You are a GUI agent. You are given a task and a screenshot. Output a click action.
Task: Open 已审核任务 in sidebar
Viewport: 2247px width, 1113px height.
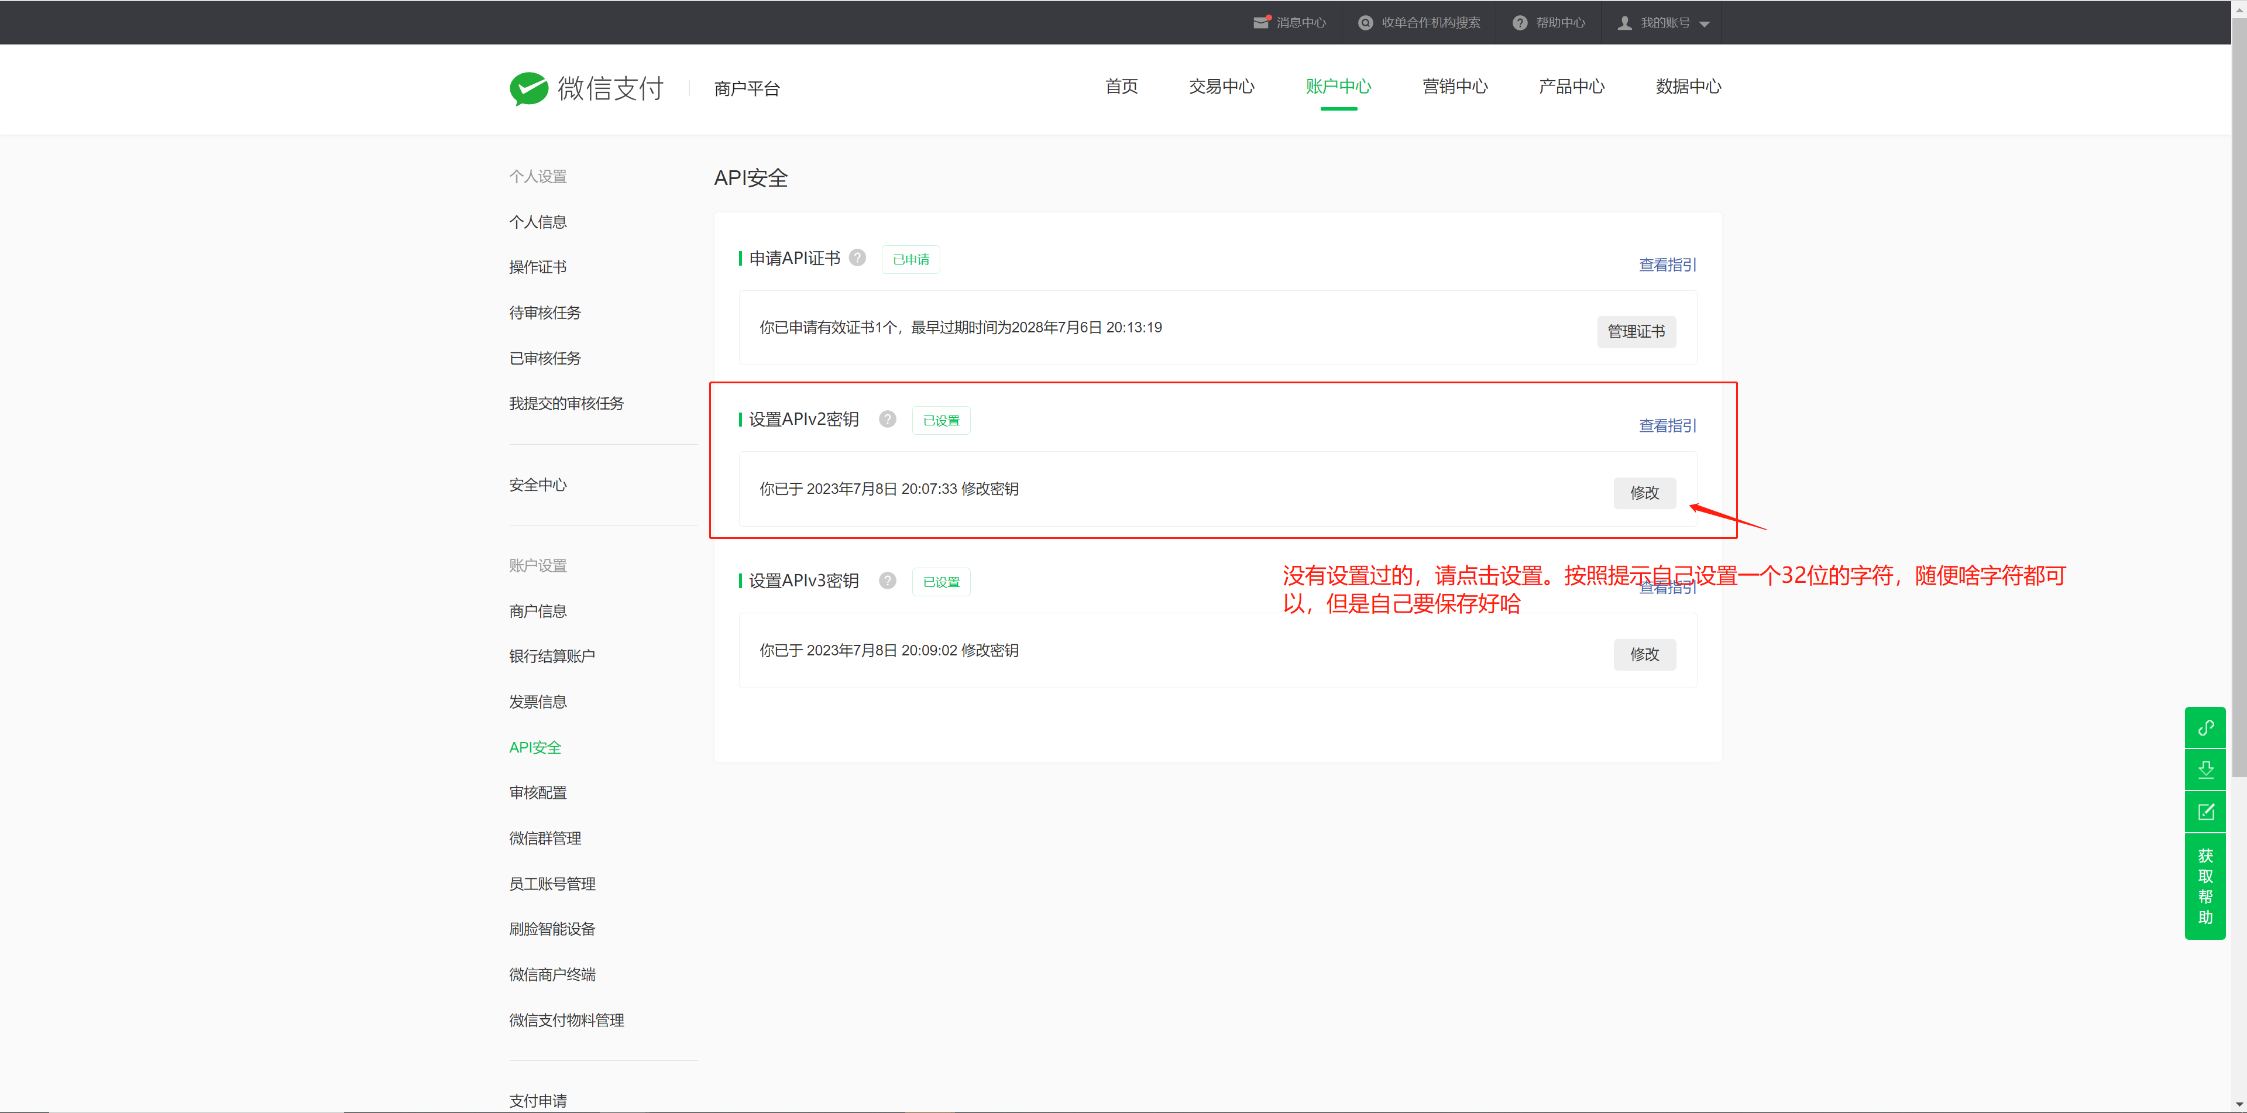point(544,358)
